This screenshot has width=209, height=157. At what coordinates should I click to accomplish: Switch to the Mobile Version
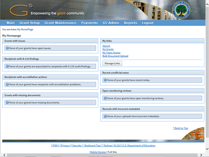coord(98,152)
